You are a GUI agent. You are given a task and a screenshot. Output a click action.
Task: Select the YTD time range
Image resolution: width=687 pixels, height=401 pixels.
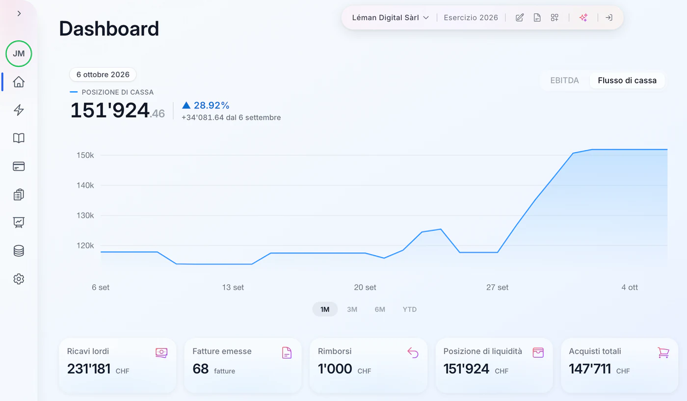410,309
